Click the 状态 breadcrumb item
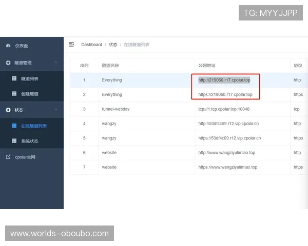The image size is (308, 246). [x=113, y=45]
